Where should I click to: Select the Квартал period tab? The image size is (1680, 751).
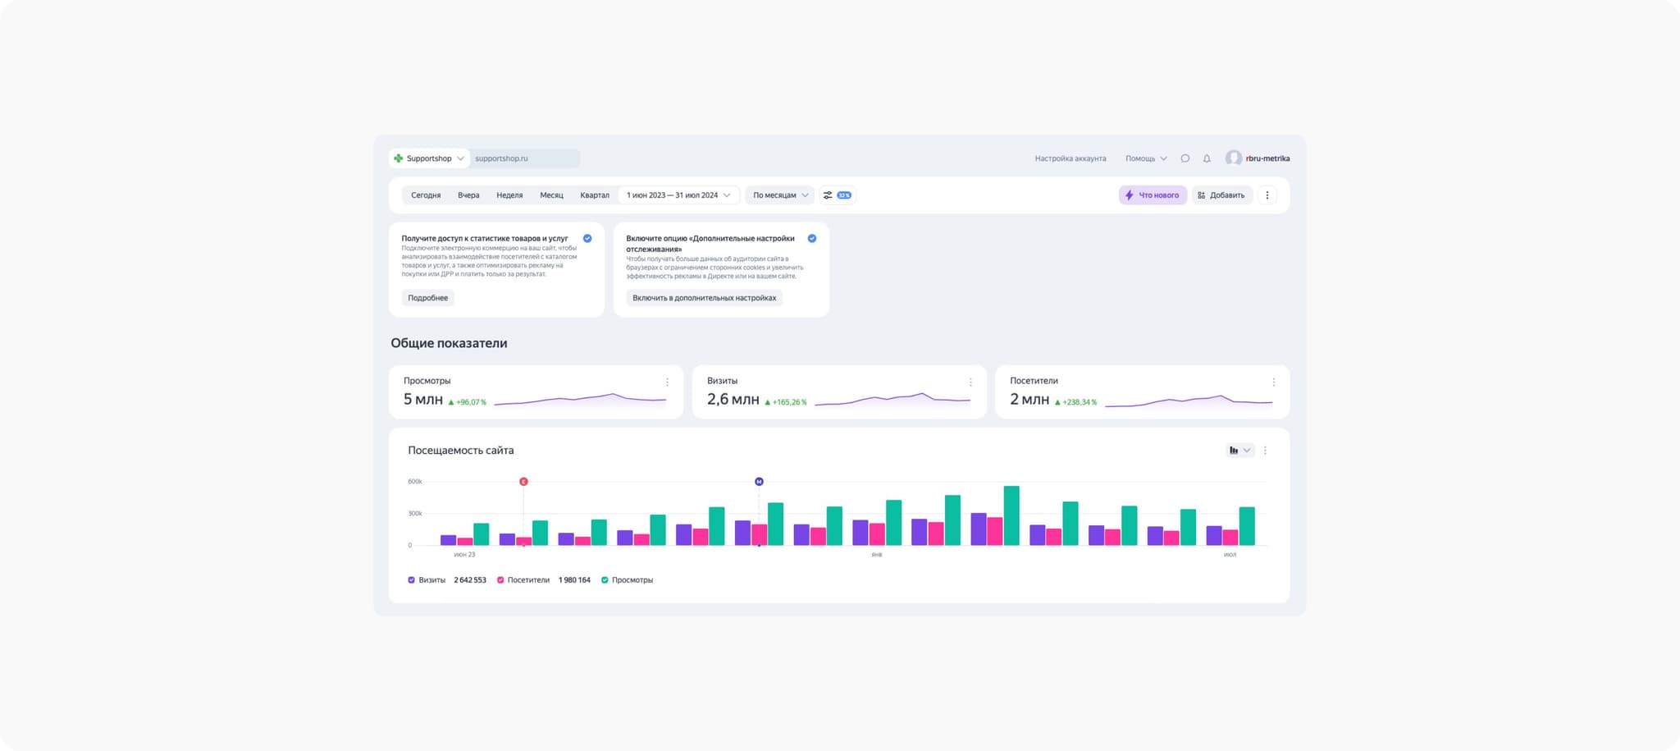coord(595,195)
